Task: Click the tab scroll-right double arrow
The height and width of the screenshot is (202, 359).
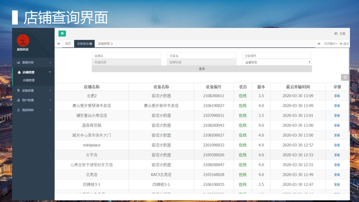Action: coord(319,44)
